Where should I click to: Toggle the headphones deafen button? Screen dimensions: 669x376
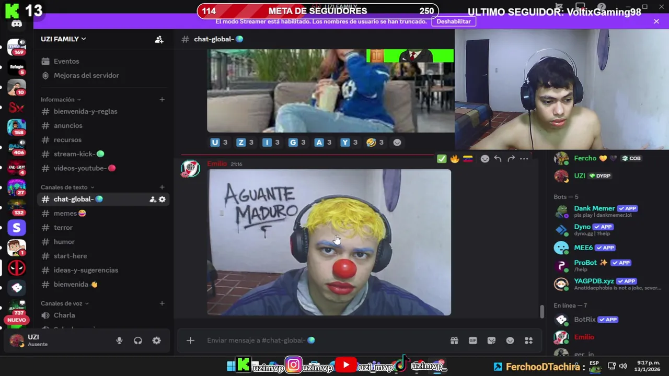[138, 340]
